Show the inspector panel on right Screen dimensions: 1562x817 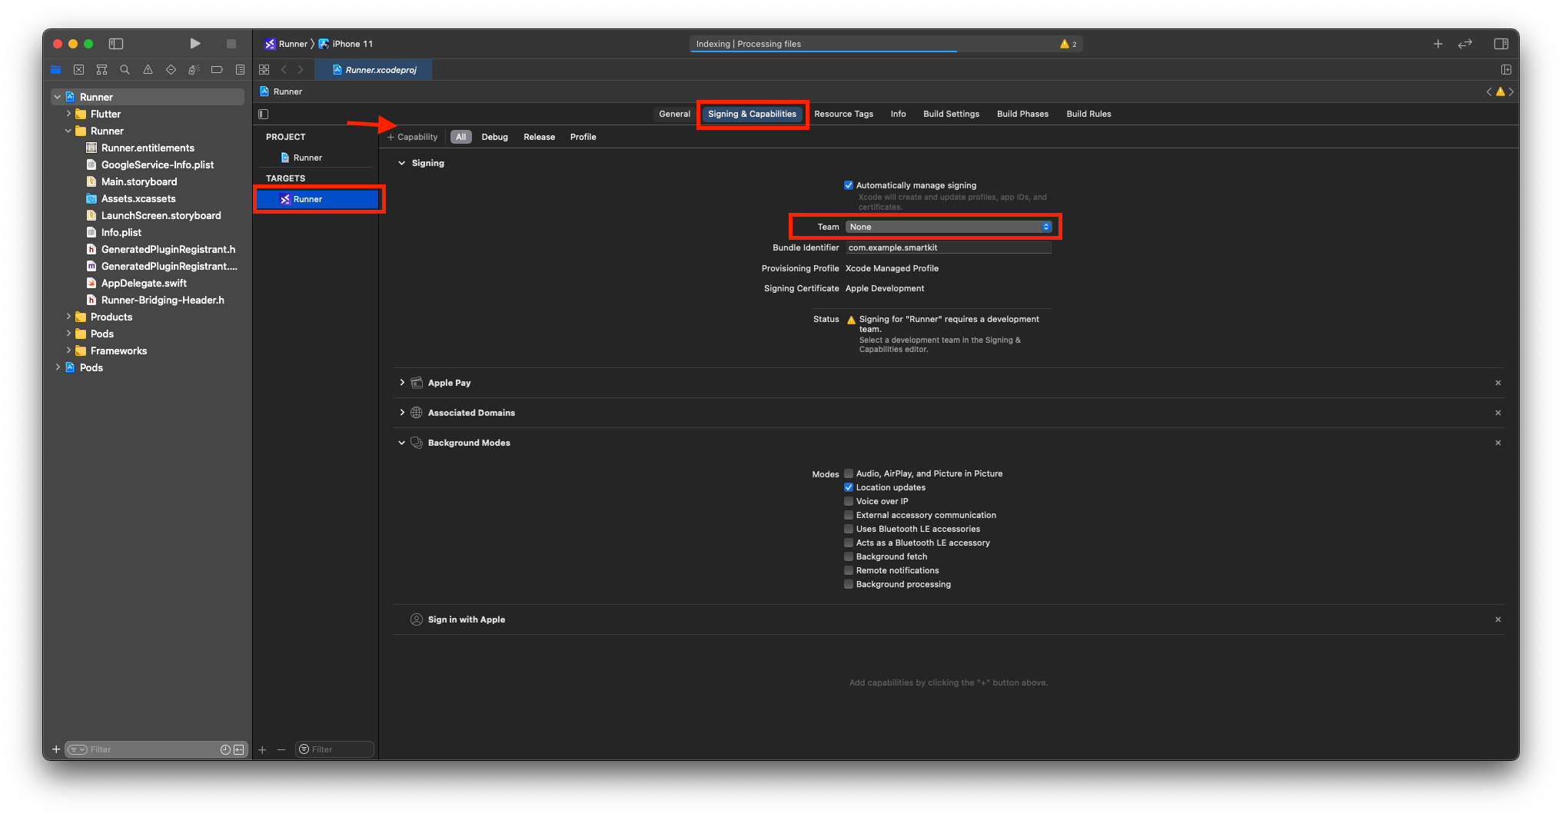click(x=1501, y=44)
